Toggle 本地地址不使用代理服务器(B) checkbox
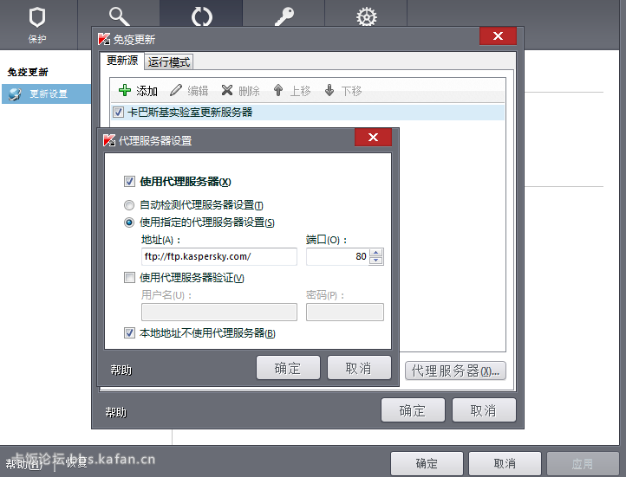 [129, 332]
